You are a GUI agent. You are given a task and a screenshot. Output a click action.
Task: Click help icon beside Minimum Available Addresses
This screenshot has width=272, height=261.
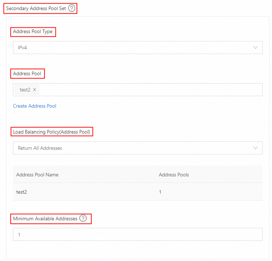coord(83,218)
